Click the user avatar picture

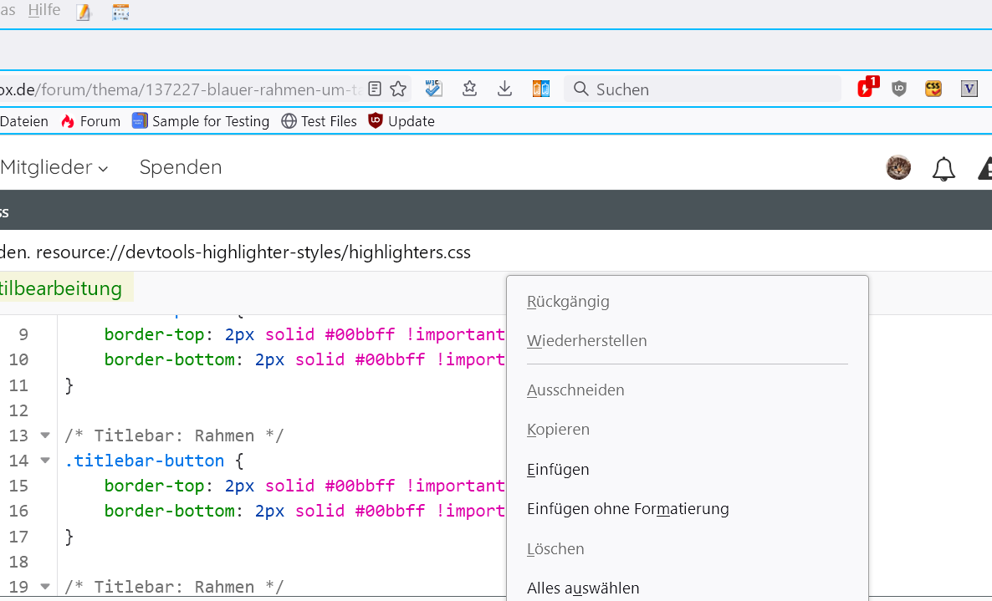tap(898, 167)
